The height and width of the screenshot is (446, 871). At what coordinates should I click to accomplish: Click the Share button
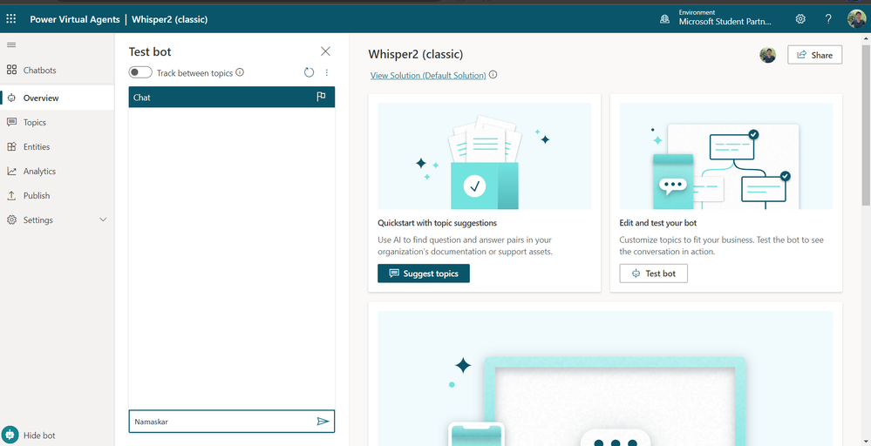[815, 55]
